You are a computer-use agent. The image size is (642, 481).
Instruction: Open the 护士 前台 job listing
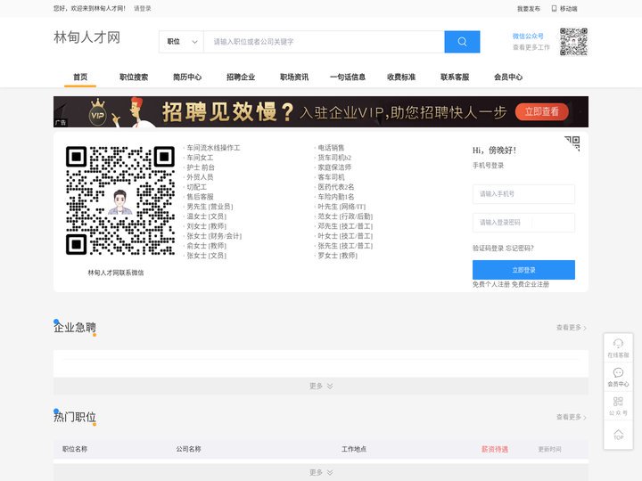[201, 167]
